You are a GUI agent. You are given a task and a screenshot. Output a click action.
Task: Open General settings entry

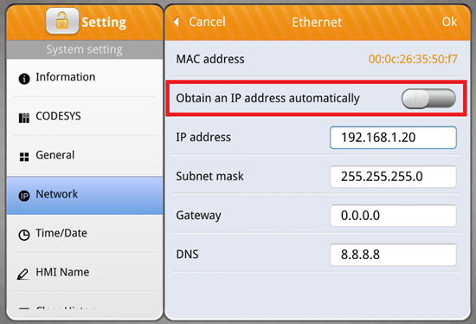click(x=85, y=155)
